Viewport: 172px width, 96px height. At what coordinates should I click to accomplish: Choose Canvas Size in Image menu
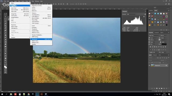(x=20, y=16)
